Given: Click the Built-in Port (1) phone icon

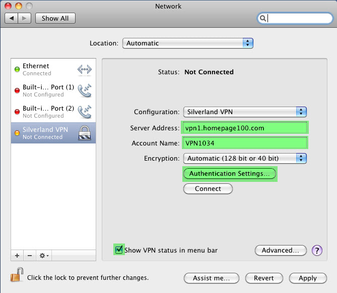Looking at the screenshot, I should (85, 90).
